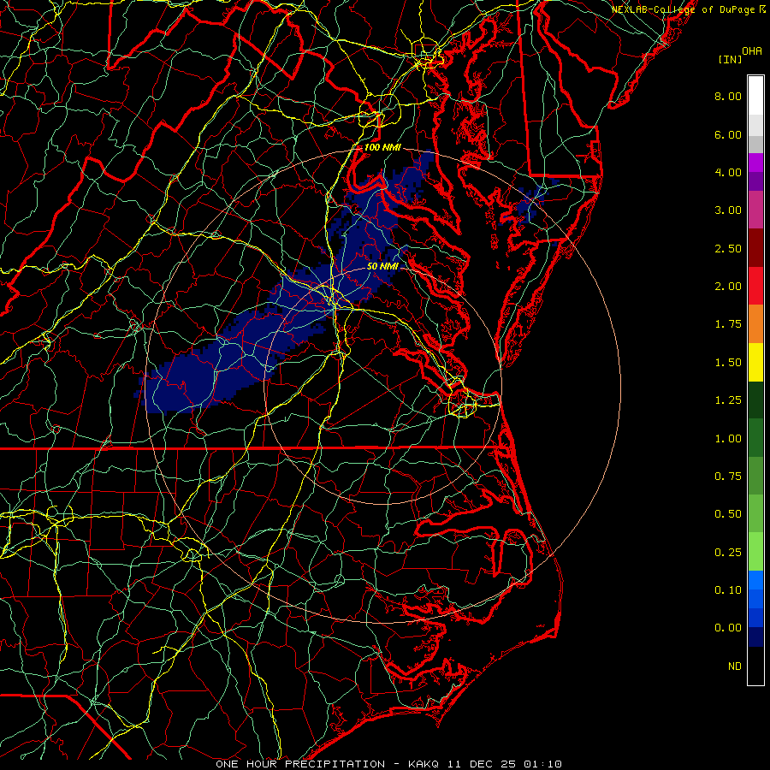The width and height of the screenshot is (770, 770).
Task: Select the 1.50 legend value
Action: [x=728, y=363]
